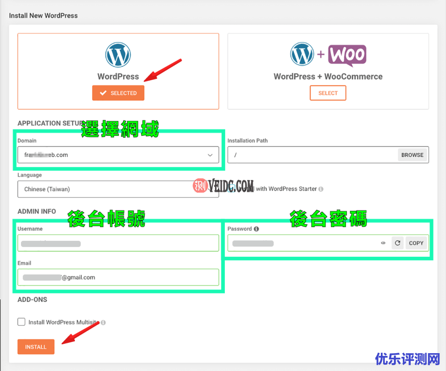Enable Install WordPress Multisite checkbox
446x371 pixels.
pos(21,322)
